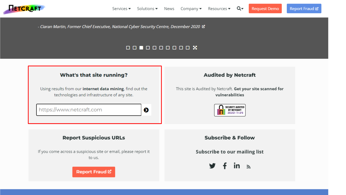Open Netcraft's LinkedIn page

(x=237, y=166)
